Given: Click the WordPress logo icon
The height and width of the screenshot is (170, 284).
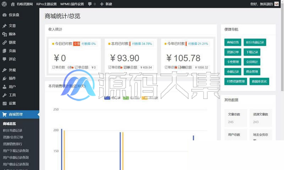Looking at the screenshot, I should coord(4,4).
